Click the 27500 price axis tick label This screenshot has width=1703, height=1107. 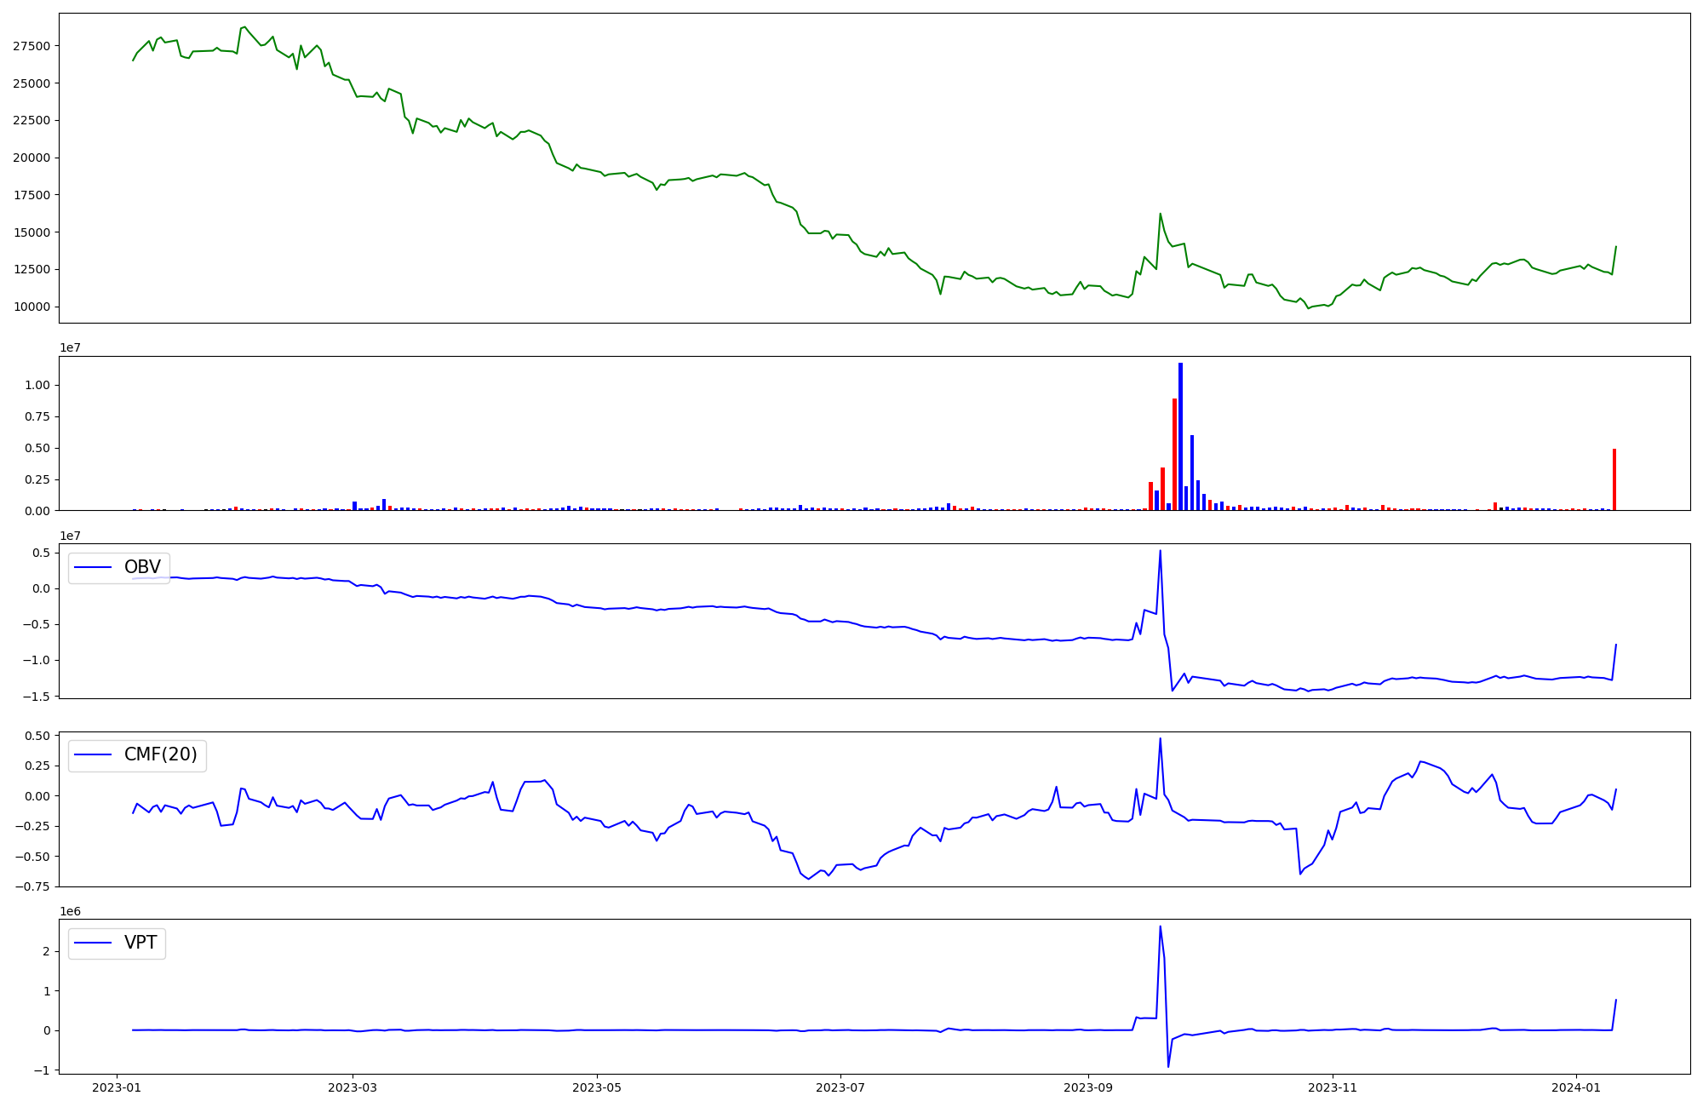(x=31, y=46)
